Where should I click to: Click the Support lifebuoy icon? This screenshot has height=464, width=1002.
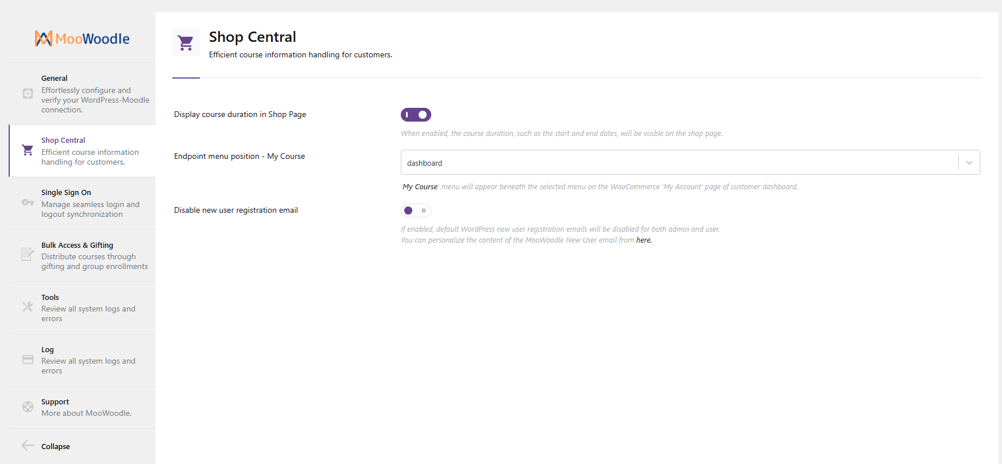[28, 407]
